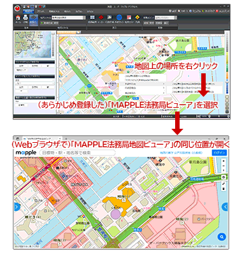This screenshot has height=255, width=242.
Task: Open the first highlighted ribbon tab
Action: click(x=28, y=11)
